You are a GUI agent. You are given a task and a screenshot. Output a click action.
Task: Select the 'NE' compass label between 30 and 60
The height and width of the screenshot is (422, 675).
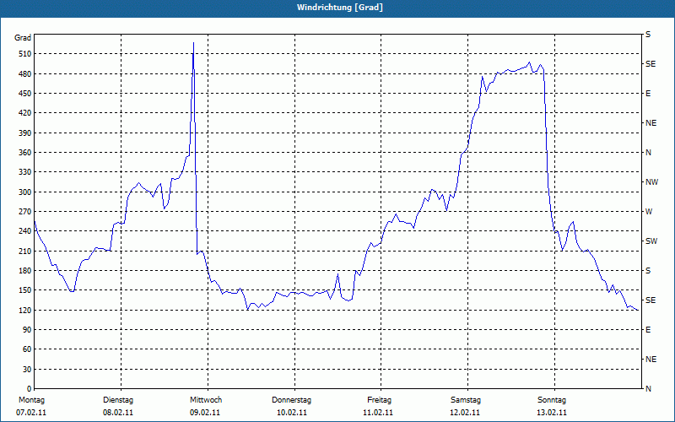pos(651,360)
